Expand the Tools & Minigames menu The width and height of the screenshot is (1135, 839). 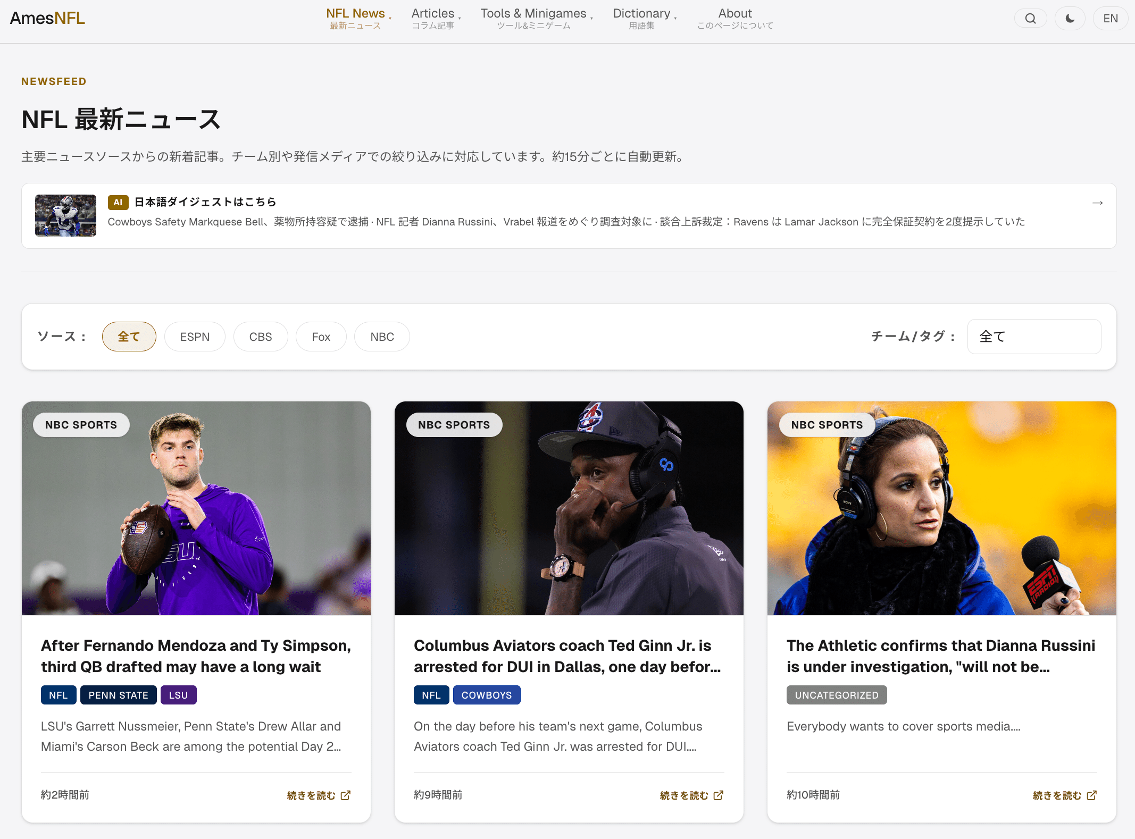click(x=533, y=18)
